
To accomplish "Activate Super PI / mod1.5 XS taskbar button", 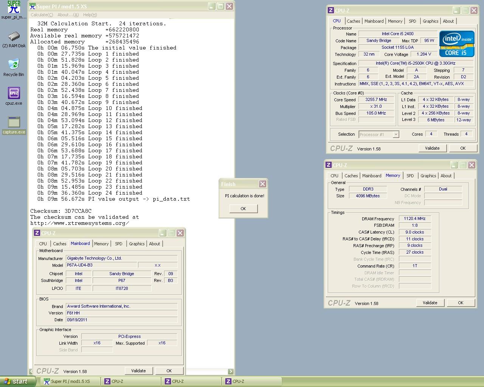I will 70,381.
